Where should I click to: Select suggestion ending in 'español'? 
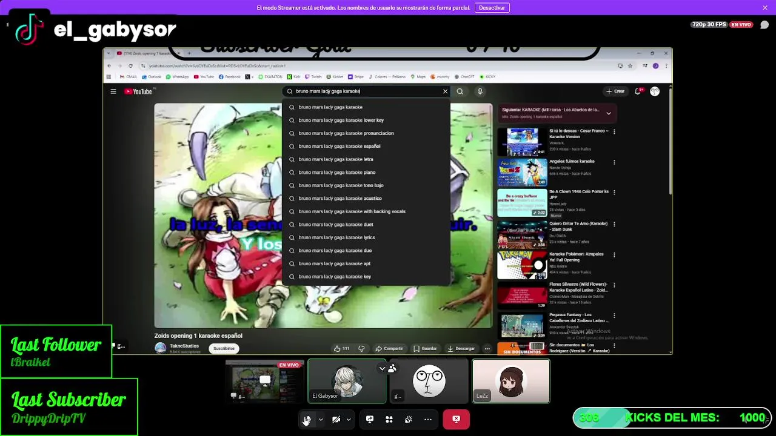pyautogui.click(x=366, y=146)
